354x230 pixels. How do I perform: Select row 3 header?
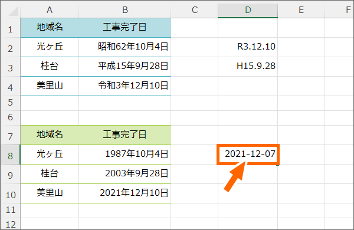tap(11, 67)
